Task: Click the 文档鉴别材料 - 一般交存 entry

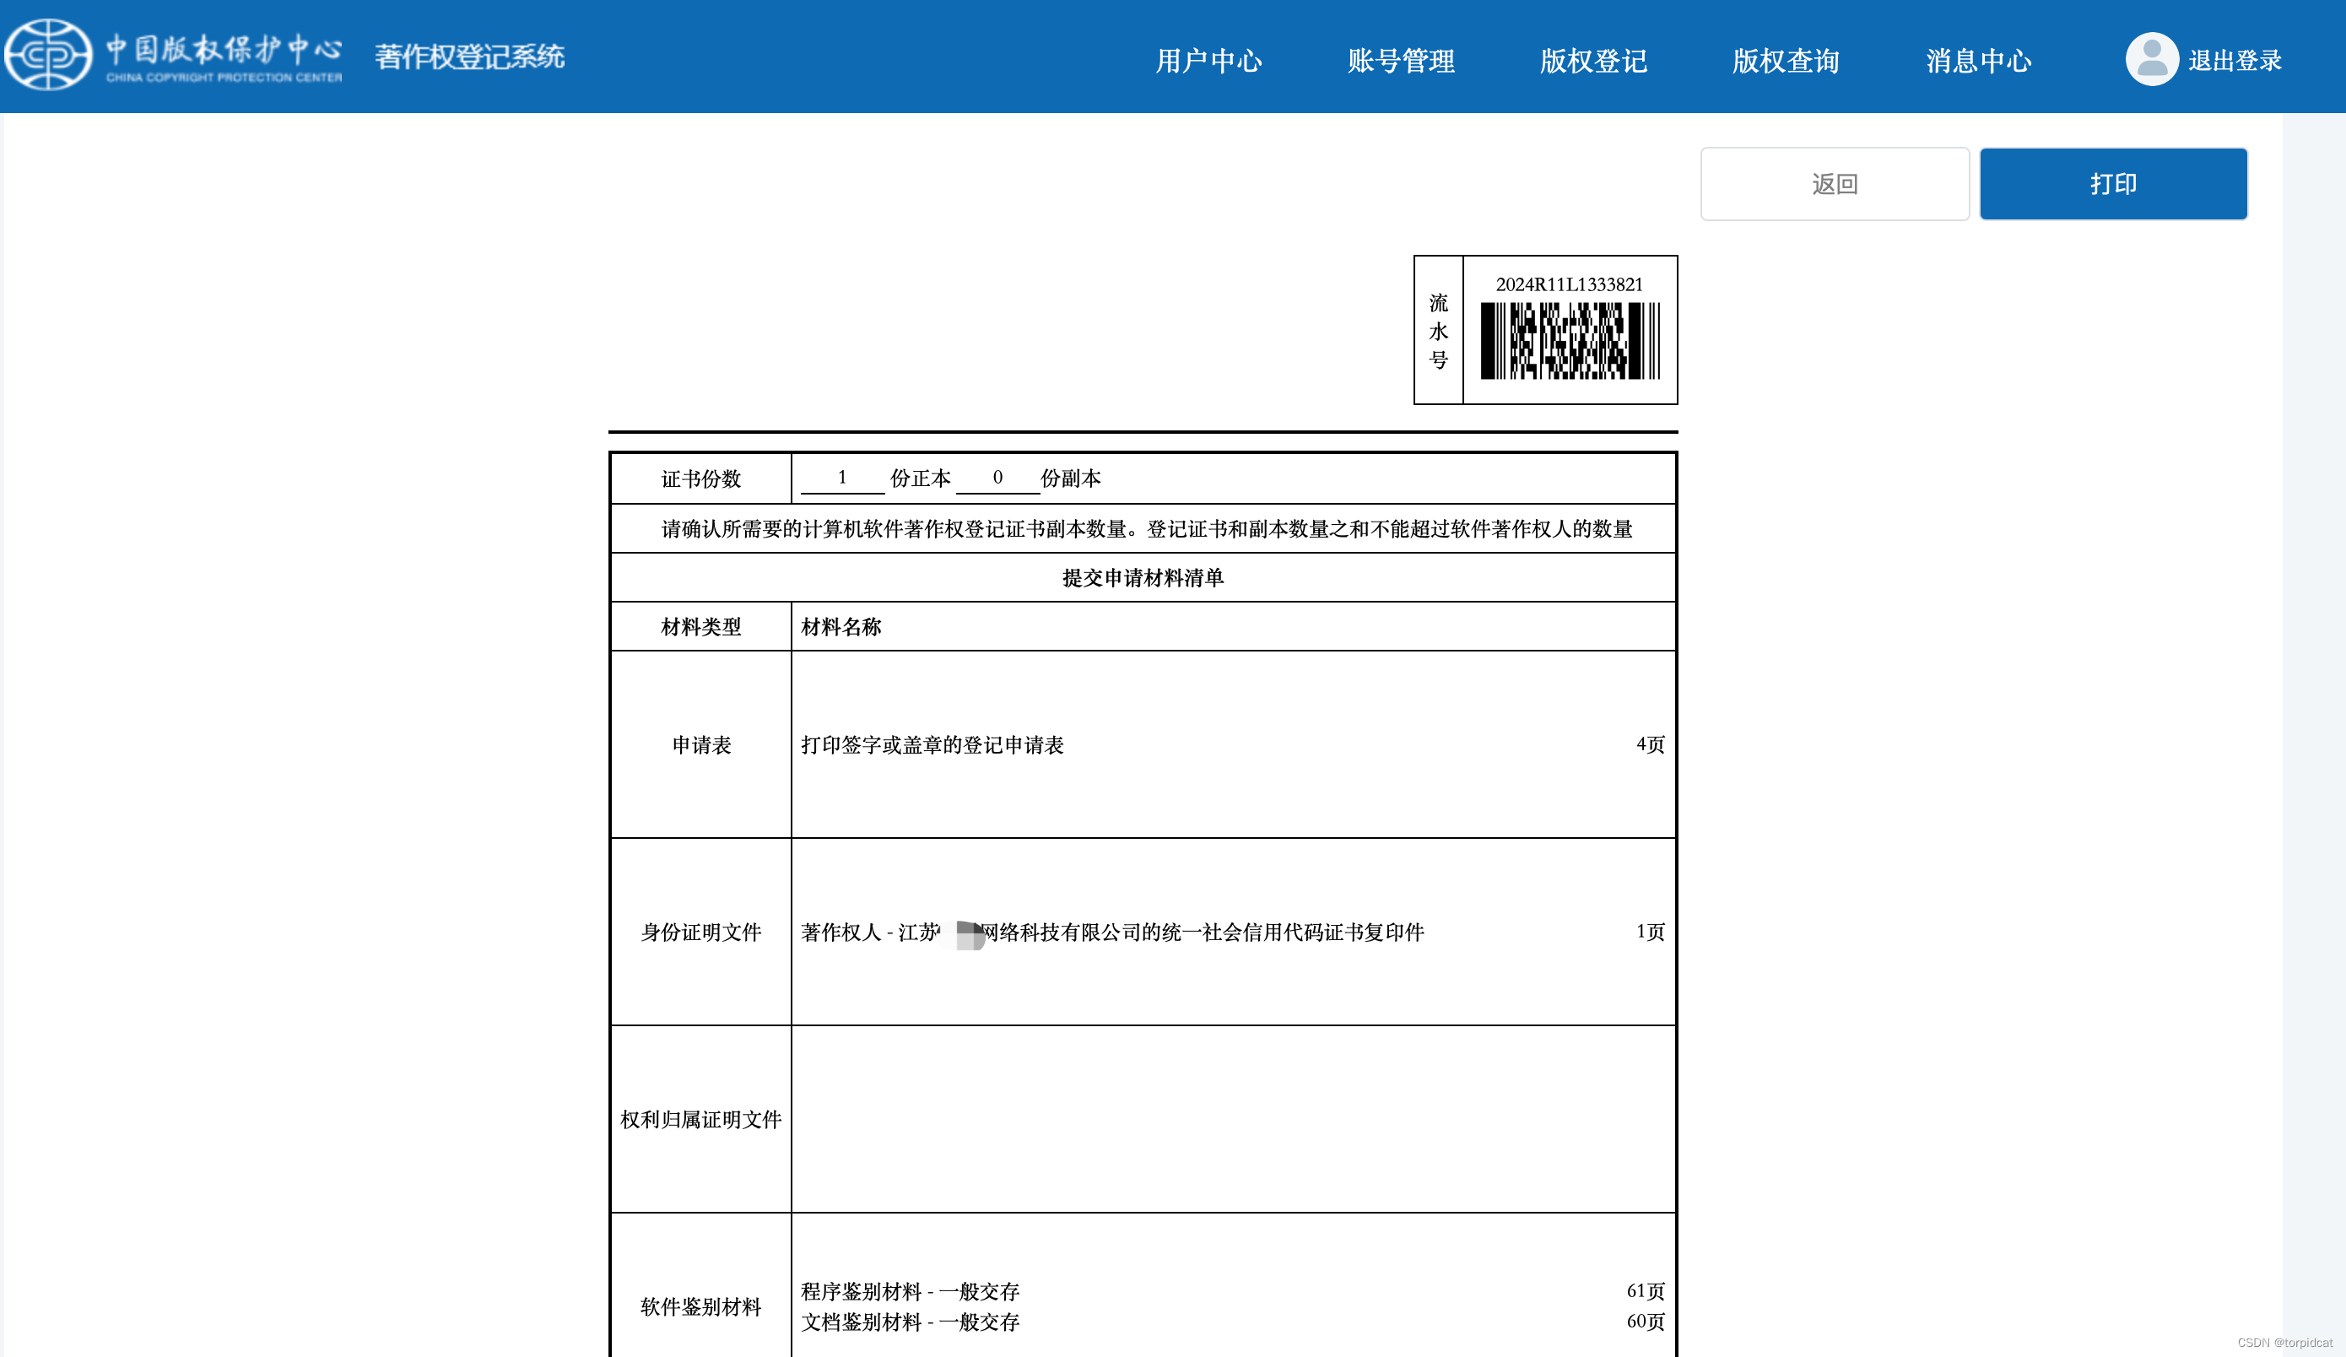Action: point(910,1322)
